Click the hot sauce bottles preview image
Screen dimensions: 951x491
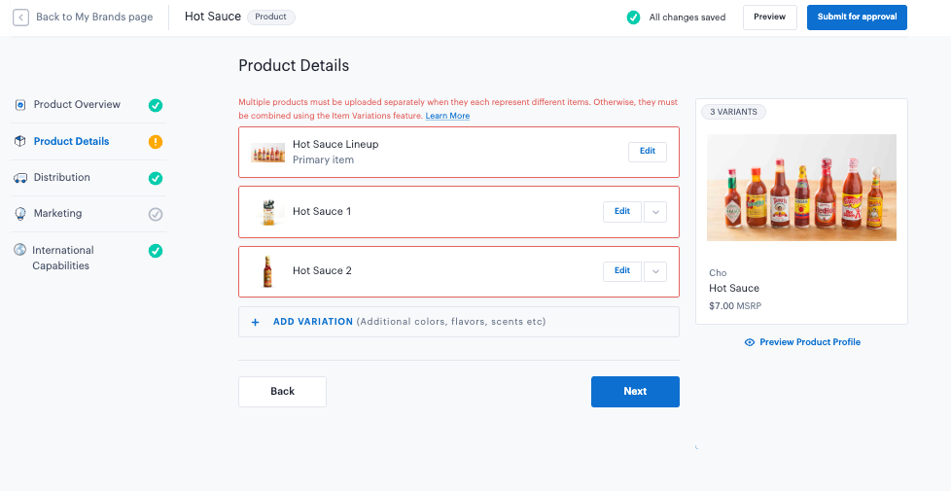pos(801,188)
